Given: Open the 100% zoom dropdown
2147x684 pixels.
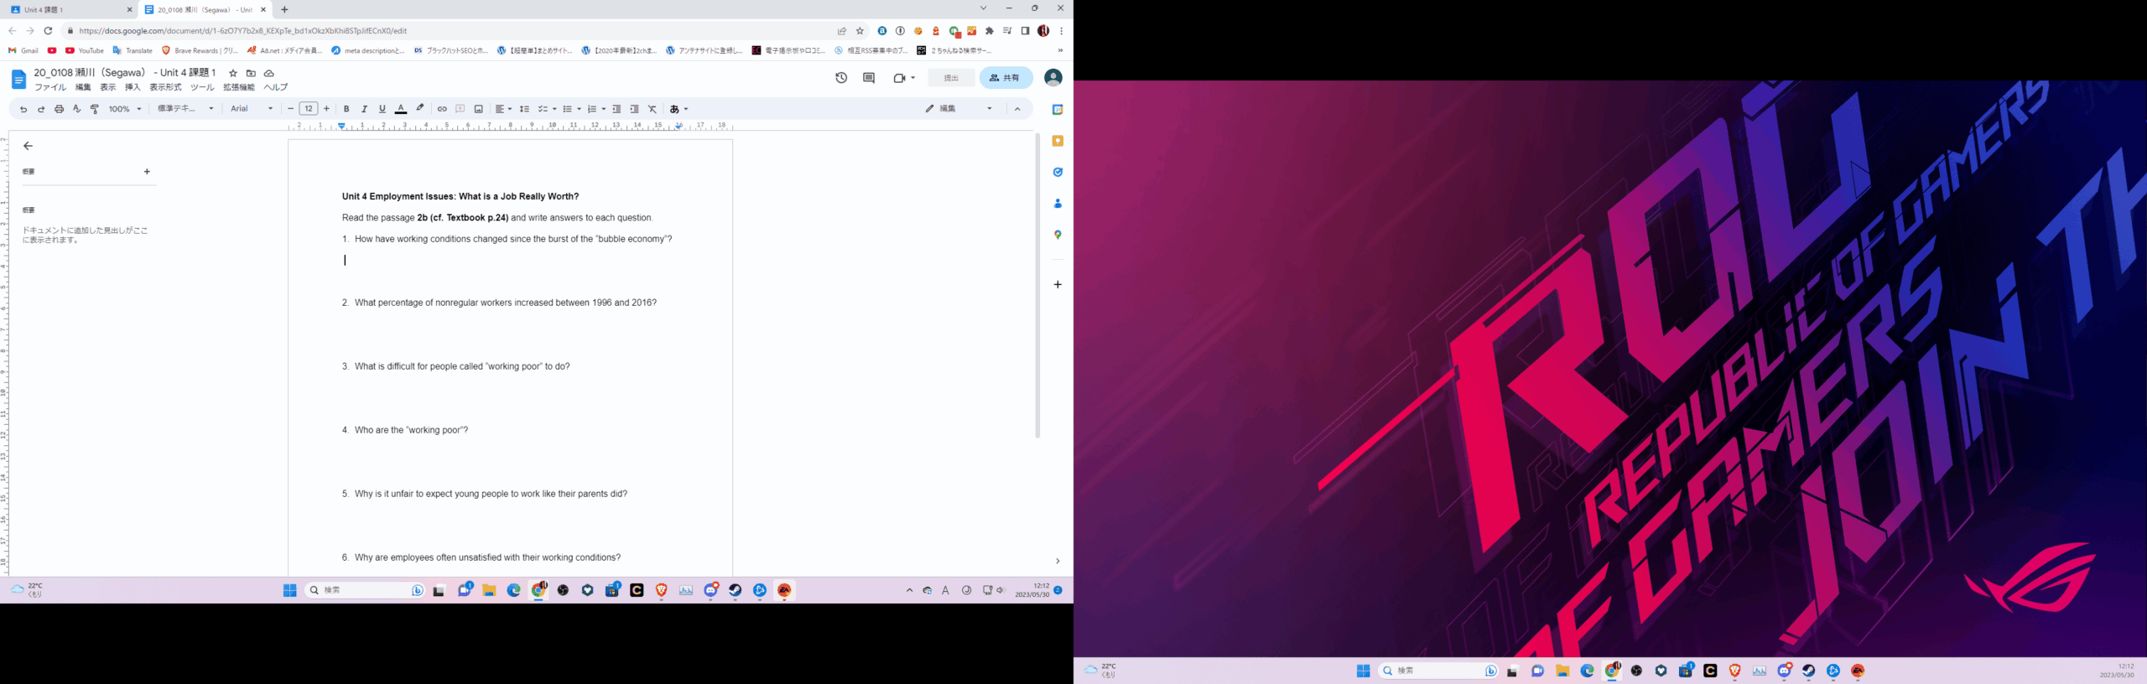Looking at the screenshot, I should [x=125, y=109].
